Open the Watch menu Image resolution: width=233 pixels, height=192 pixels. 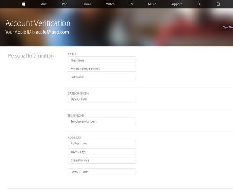(110, 4)
